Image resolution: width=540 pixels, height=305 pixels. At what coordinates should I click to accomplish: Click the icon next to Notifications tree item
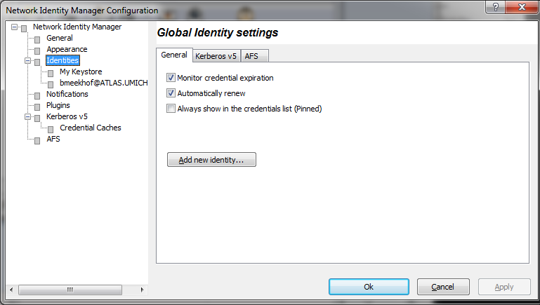[x=37, y=96]
